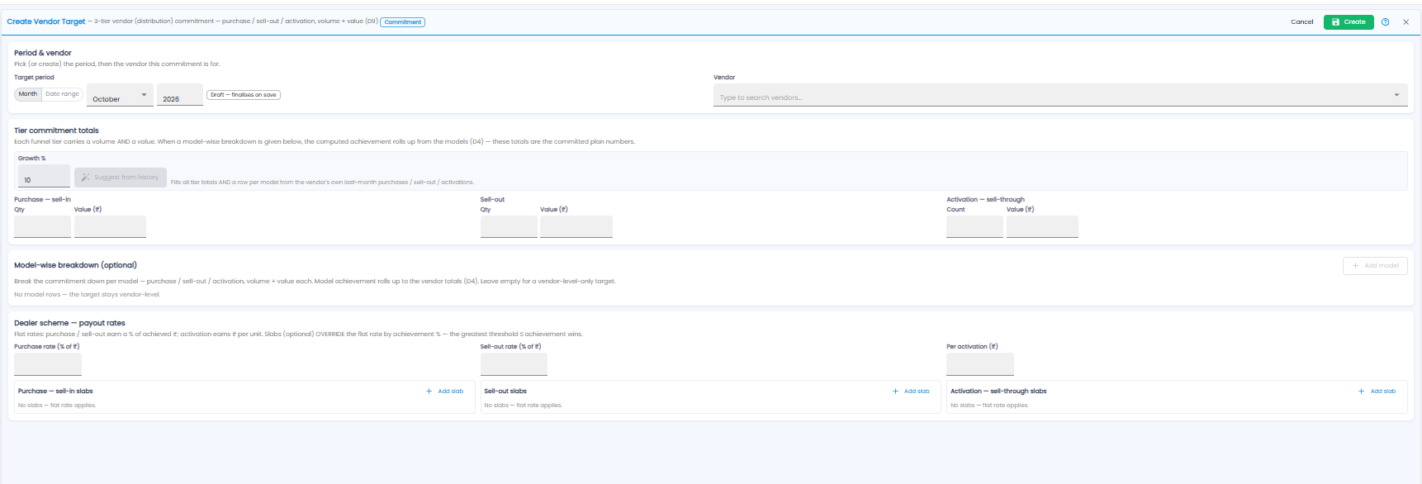Click the Add model button
This screenshot has width=1422, height=484.
pyautogui.click(x=1375, y=266)
